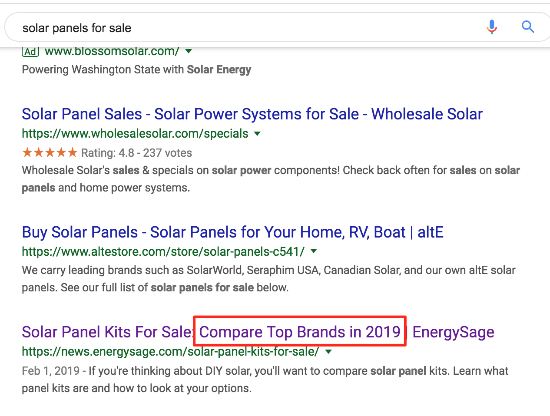Click 'Powering Washington State with Solar Energy' ad text
The height and width of the screenshot is (416, 550).
136,69
